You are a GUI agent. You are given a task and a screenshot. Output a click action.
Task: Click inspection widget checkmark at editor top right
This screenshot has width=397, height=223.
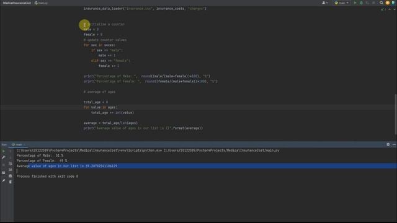(x=383, y=9)
